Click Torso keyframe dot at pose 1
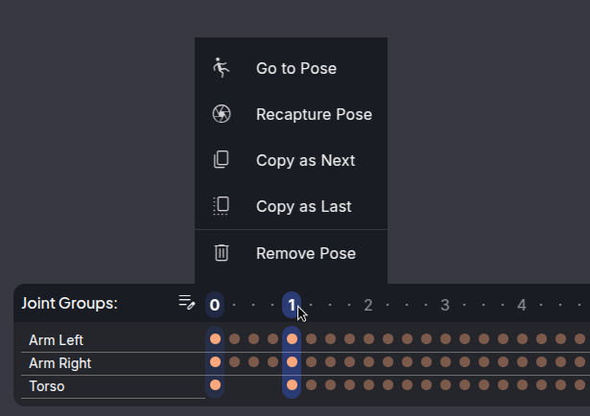This screenshot has height=416, width=590. click(292, 384)
